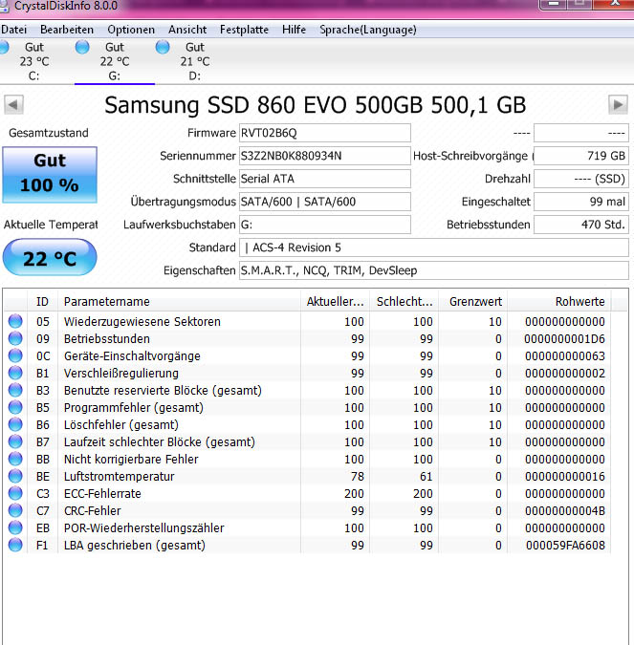The height and width of the screenshot is (645, 634).
Task: Click the Laufwerksbuchstaben field G:
Action: tap(325, 225)
